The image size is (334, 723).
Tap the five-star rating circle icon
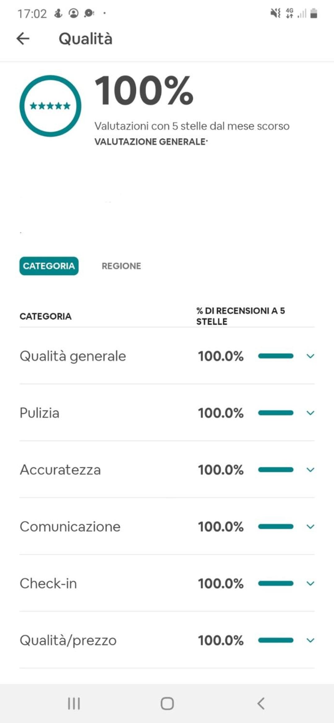(x=50, y=106)
